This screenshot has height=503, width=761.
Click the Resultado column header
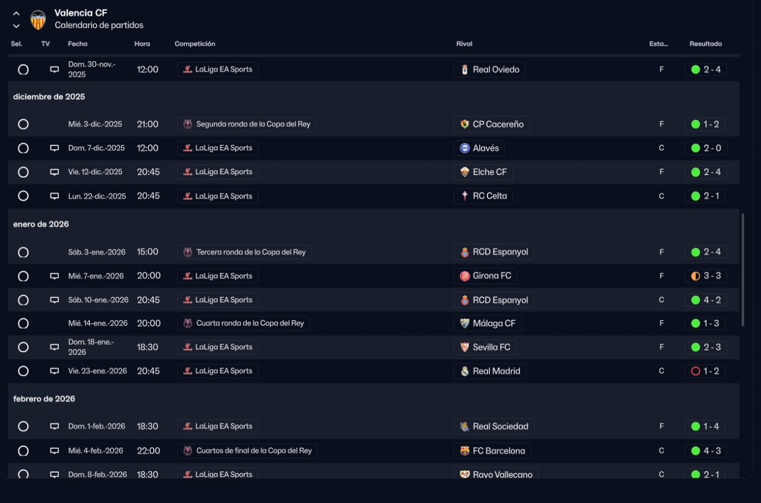(705, 44)
